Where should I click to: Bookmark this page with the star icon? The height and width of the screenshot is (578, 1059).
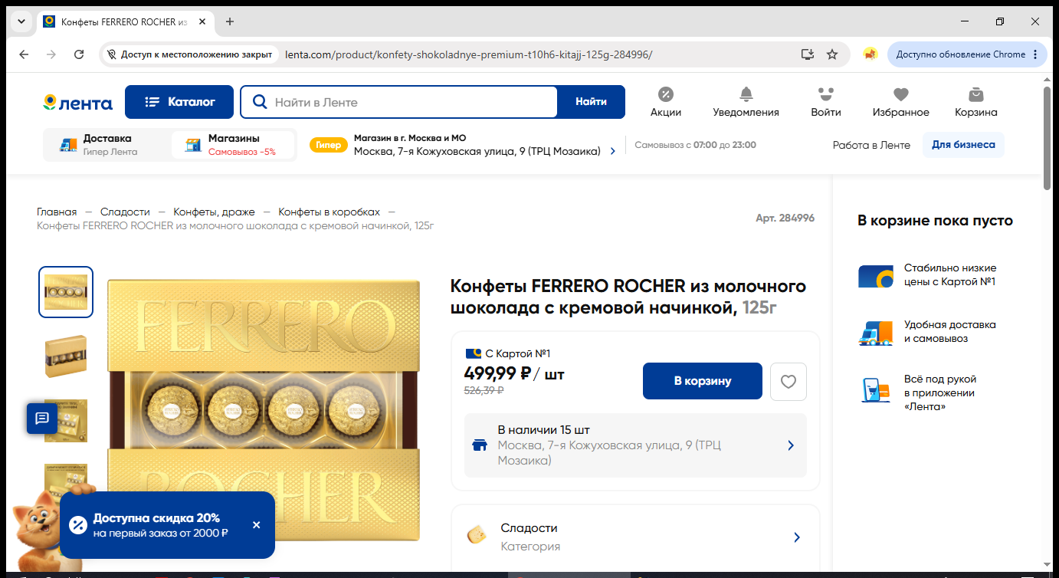click(x=832, y=54)
